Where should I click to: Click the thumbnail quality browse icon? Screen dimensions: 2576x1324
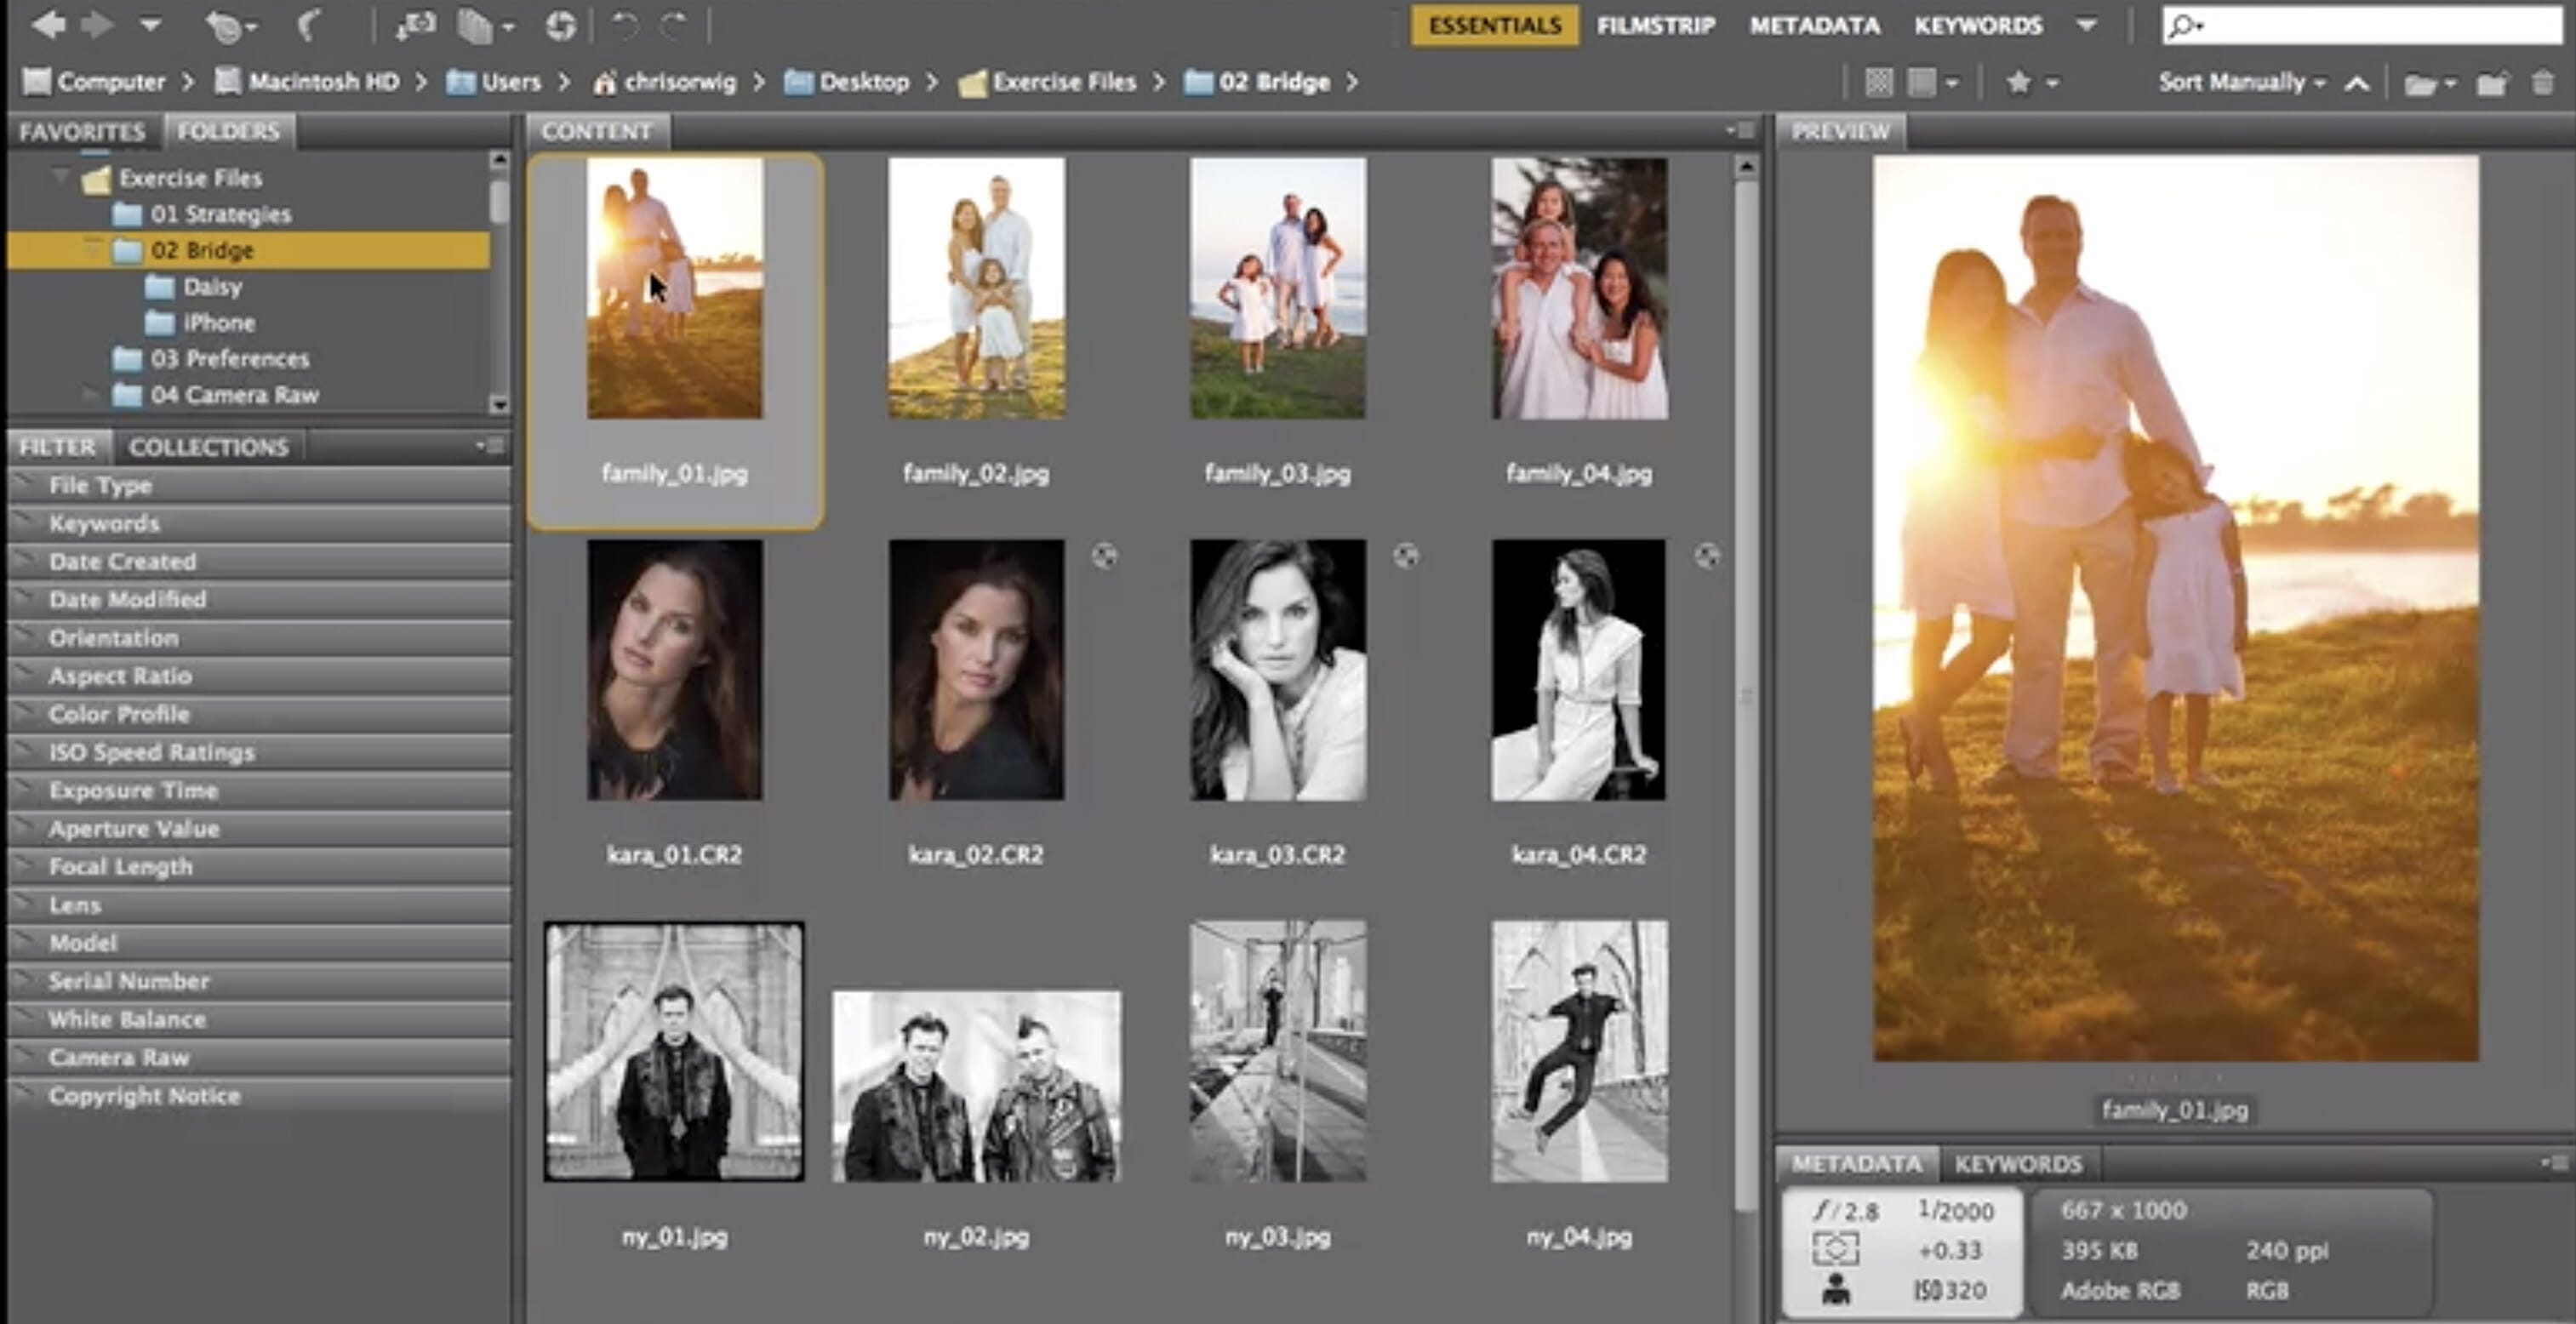point(1878,82)
